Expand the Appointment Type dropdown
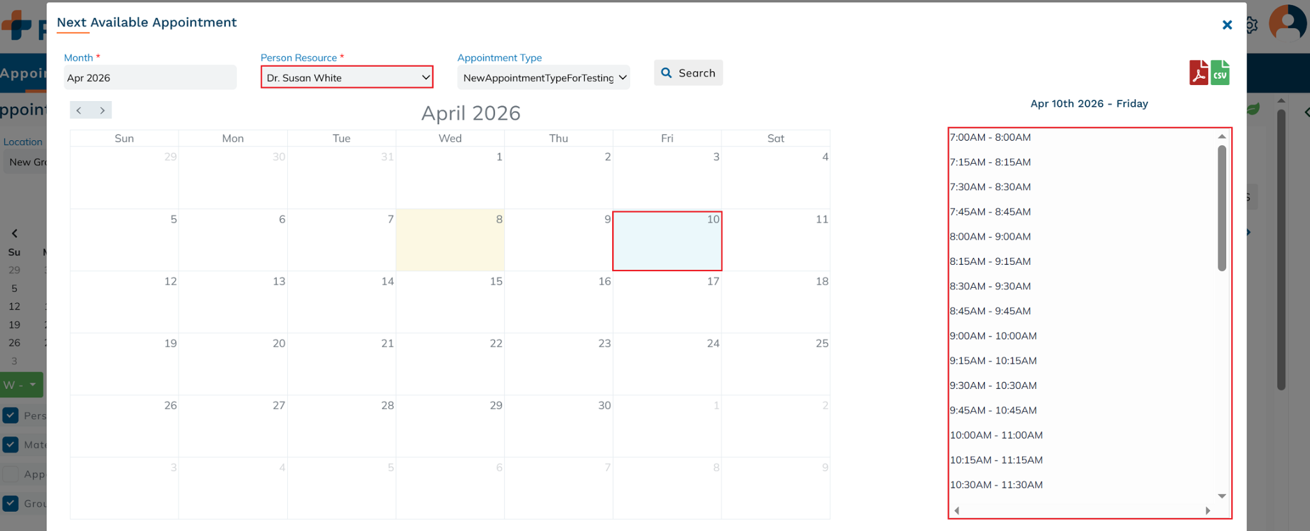The image size is (1310, 531). tap(544, 77)
